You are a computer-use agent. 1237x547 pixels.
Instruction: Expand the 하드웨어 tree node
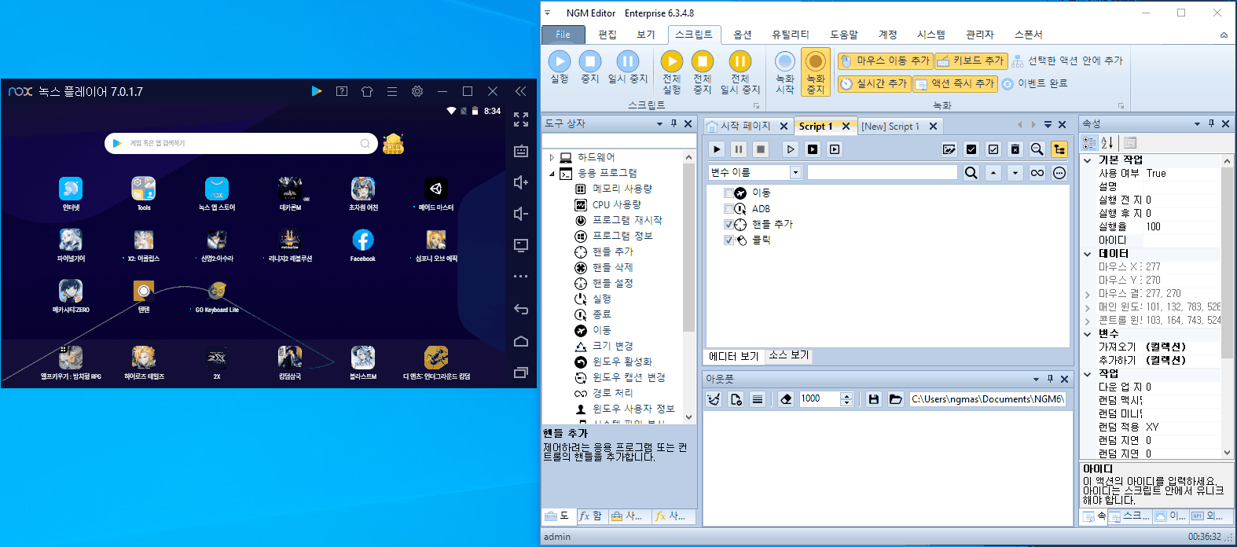point(552,157)
